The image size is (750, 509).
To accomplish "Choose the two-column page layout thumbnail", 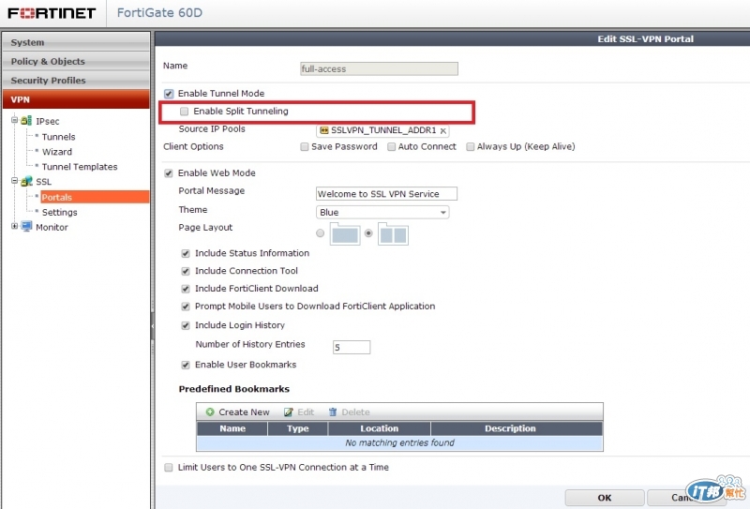I will pyautogui.click(x=393, y=234).
